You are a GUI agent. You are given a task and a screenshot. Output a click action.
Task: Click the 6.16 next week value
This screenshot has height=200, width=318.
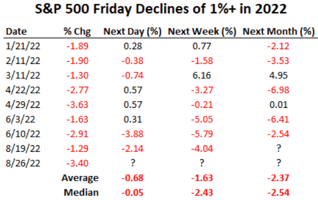[202, 76]
